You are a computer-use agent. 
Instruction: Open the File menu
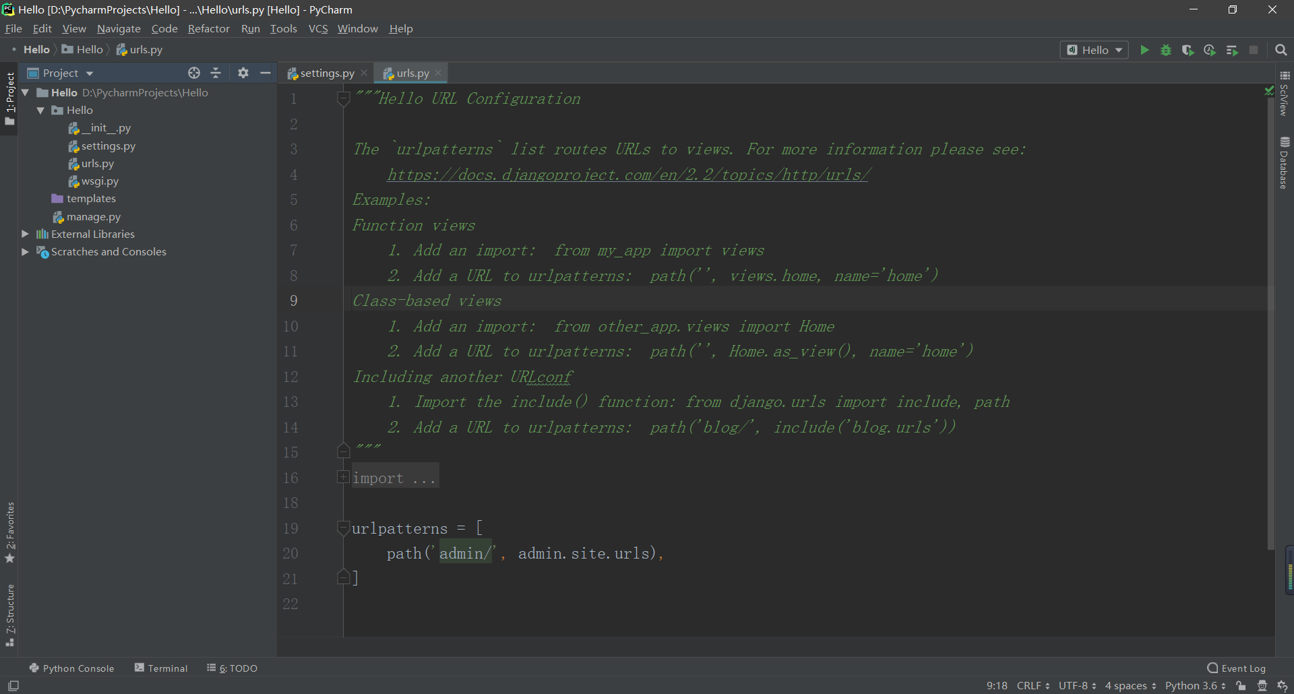[x=13, y=28]
